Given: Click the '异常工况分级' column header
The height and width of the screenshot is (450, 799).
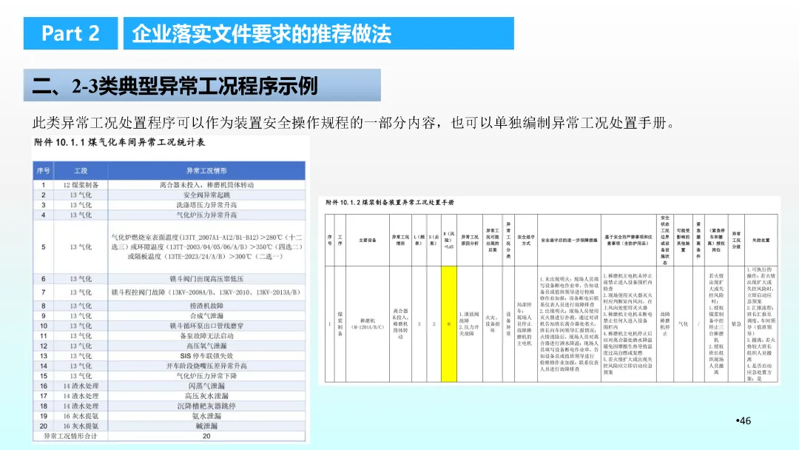Looking at the screenshot, I should coord(736,240).
